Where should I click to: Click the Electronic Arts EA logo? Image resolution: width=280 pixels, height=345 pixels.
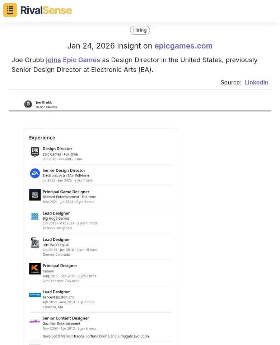tap(34, 173)
